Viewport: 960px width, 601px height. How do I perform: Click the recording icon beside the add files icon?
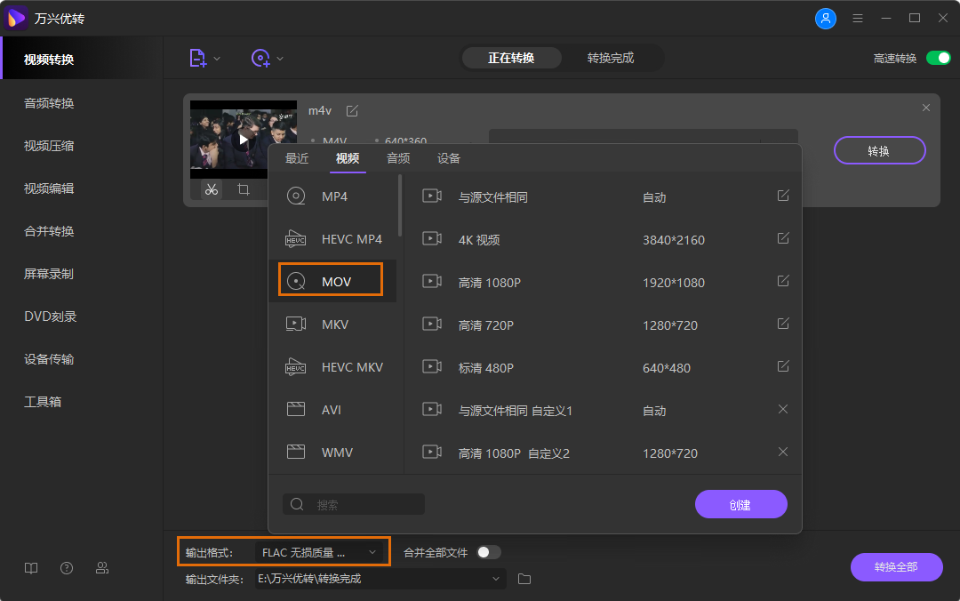pos(262,58)
